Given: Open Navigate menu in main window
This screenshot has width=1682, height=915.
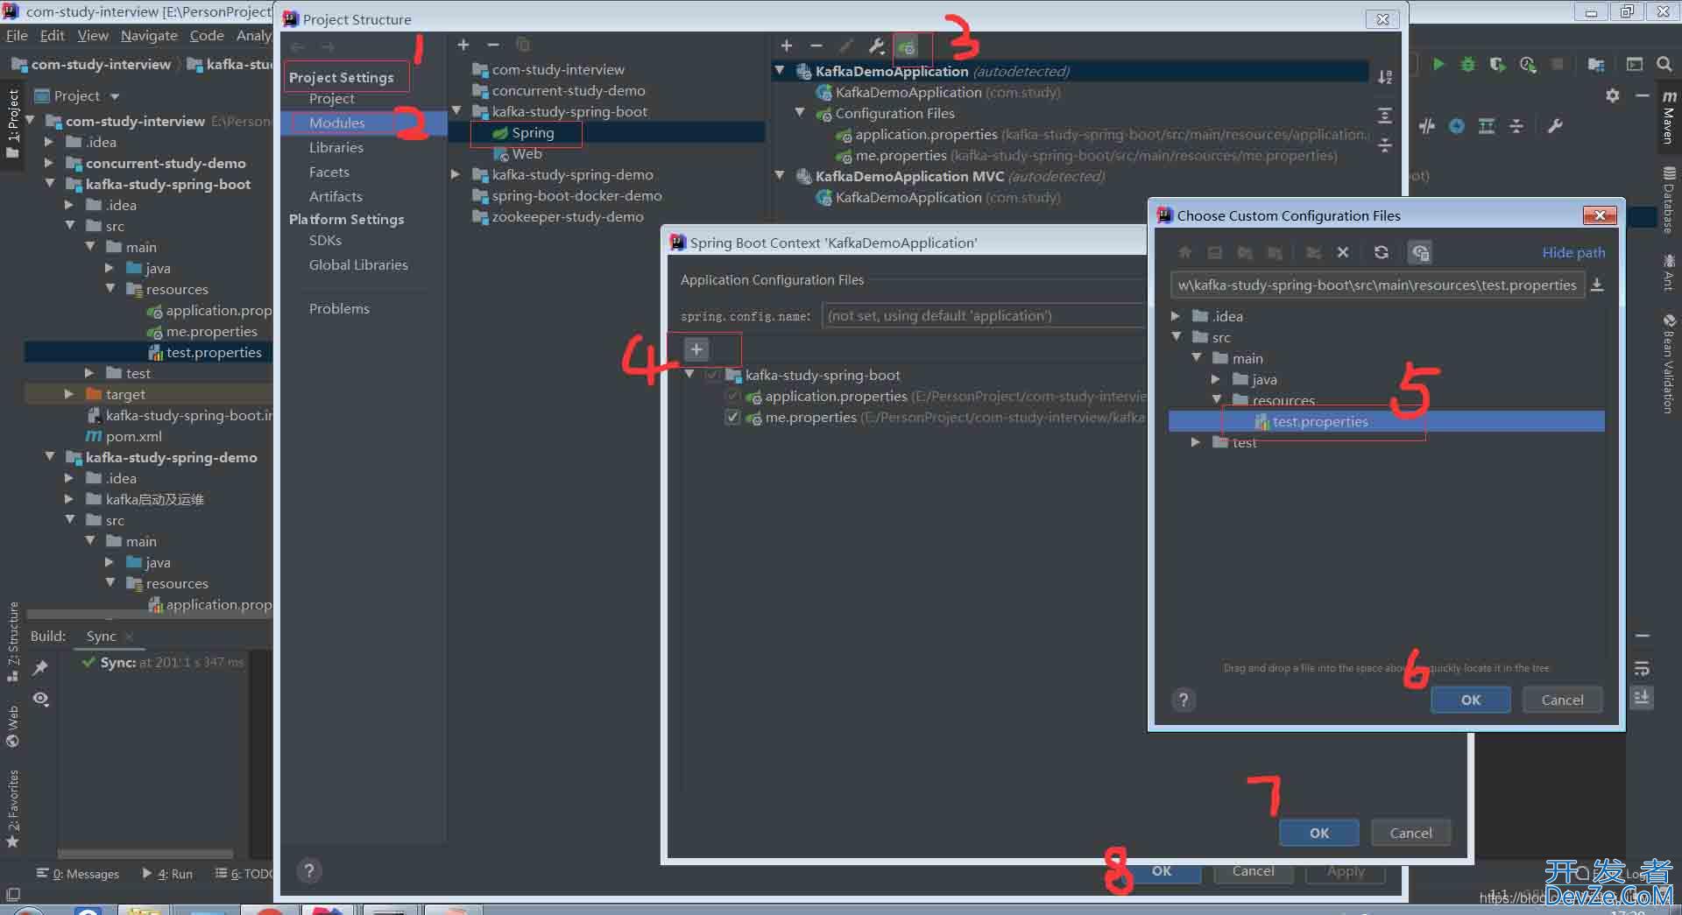Looking at the screenshot, I should pyautogui.click(x=149, y=35).
